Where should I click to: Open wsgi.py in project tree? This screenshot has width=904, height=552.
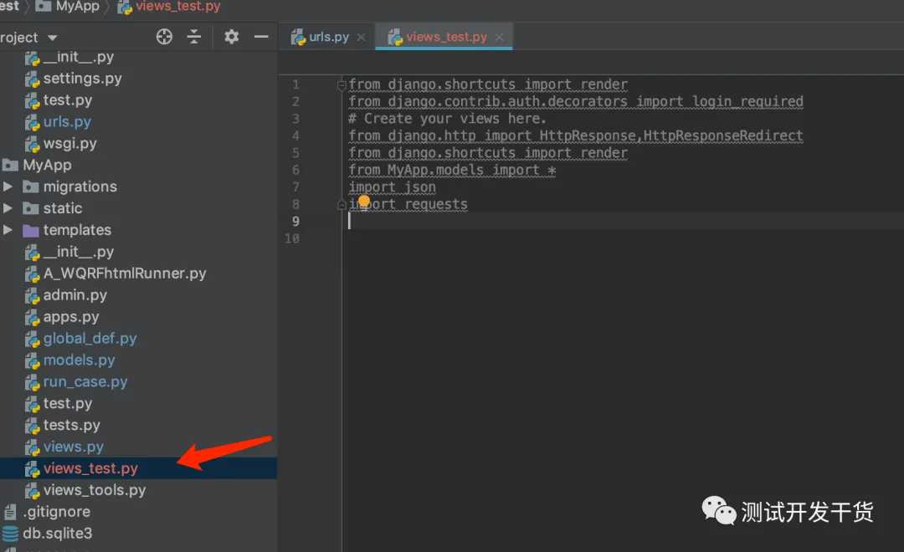69,144
